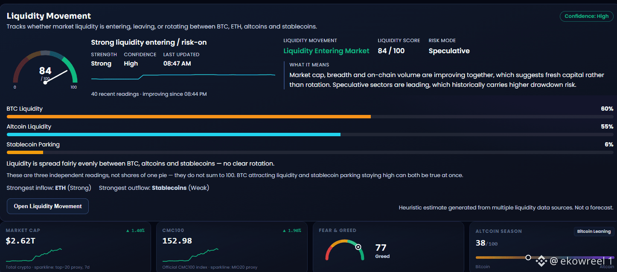Click the CMC100 sparkline chart
Viewport: 617px width, 272px height.
click(x=190, y=255)
